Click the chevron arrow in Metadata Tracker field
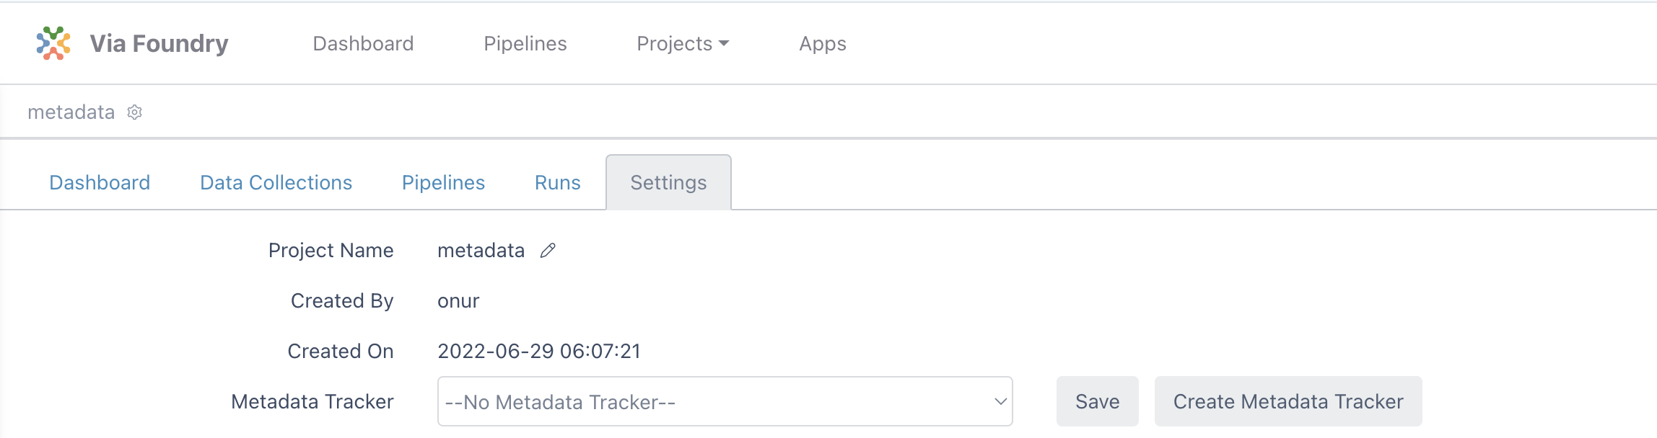 pos(1000,401)
